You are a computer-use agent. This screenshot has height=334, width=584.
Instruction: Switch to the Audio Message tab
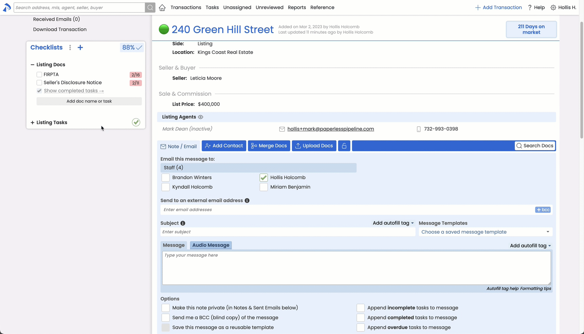tap(211, 245)
